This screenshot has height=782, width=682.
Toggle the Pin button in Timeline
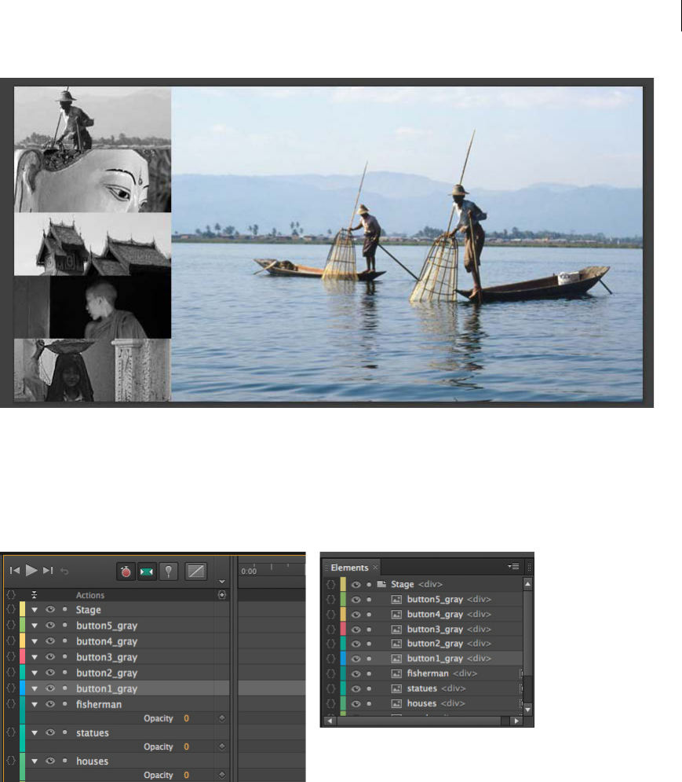coord(169,571)
